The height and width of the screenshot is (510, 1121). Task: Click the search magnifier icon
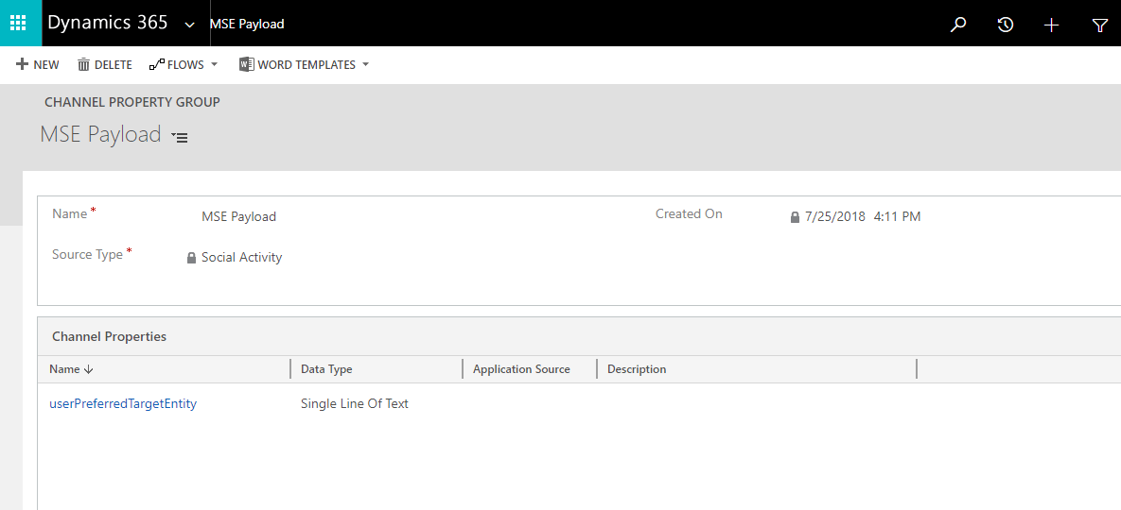958,25
